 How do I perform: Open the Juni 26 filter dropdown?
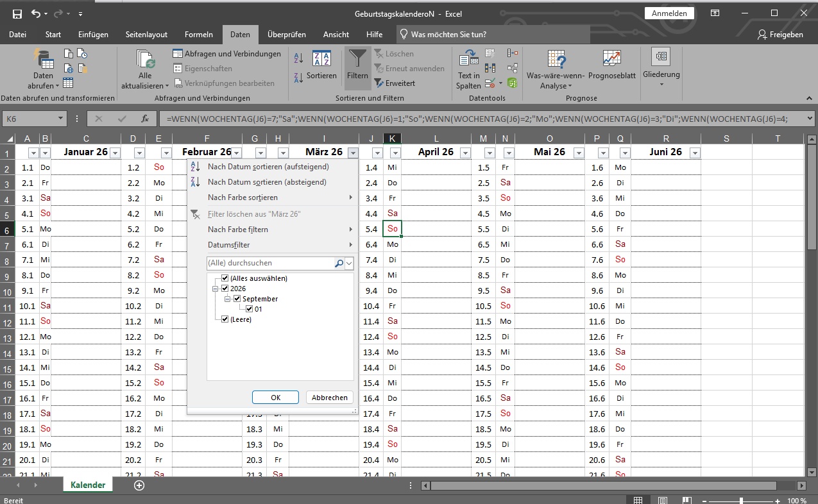tap(695, 153)
